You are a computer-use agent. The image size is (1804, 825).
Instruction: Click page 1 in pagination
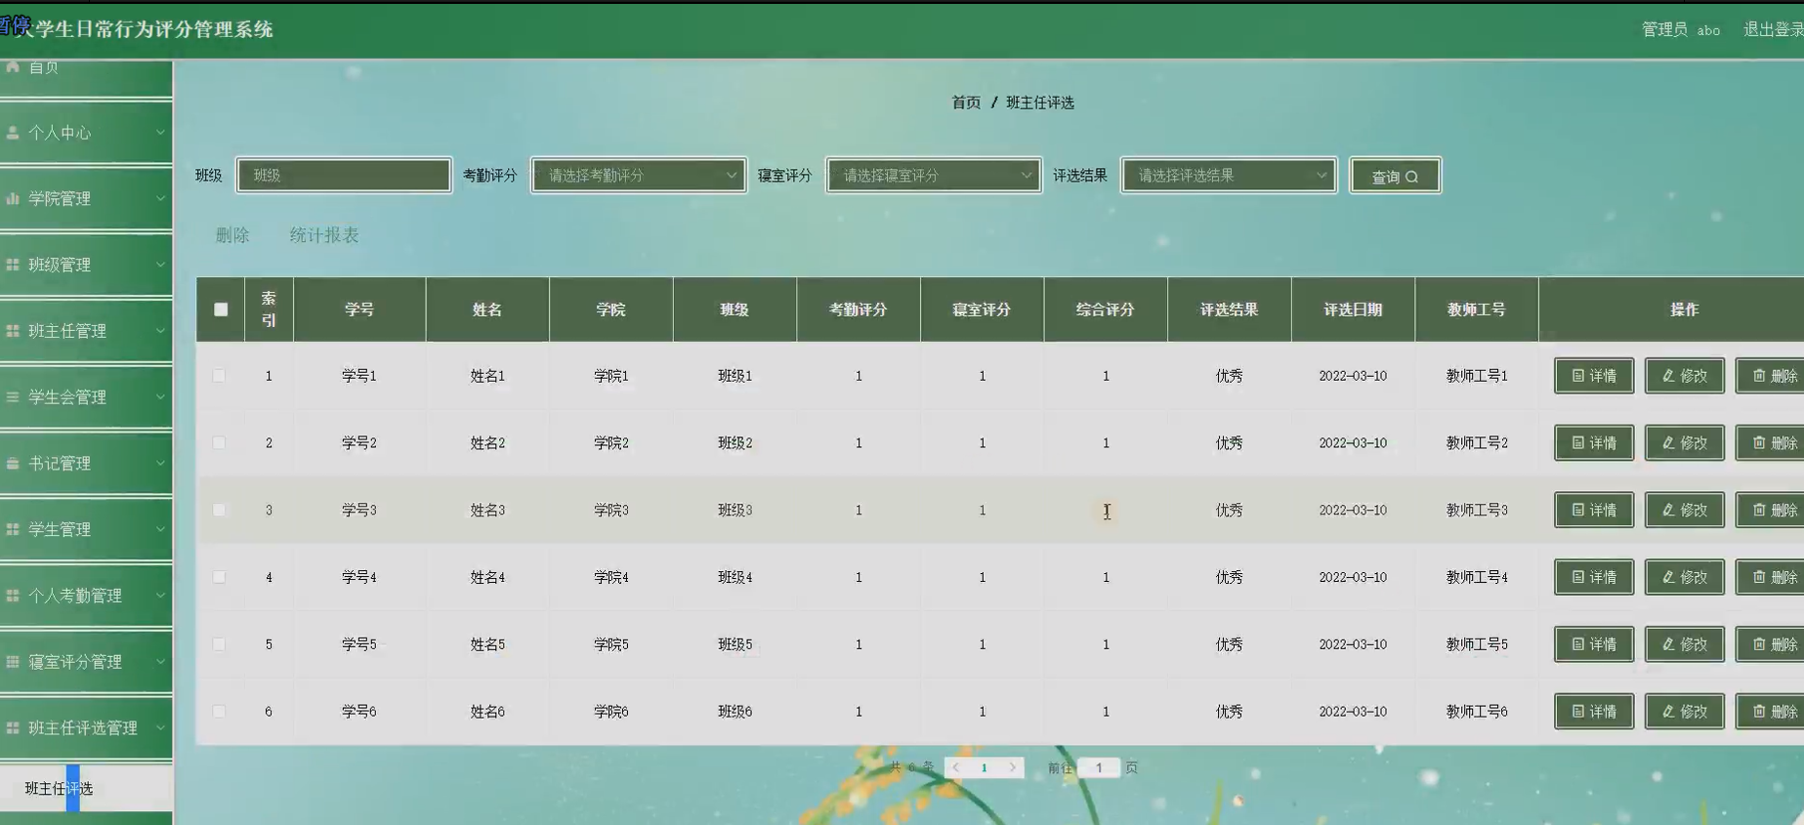click(x=984, y=767)
